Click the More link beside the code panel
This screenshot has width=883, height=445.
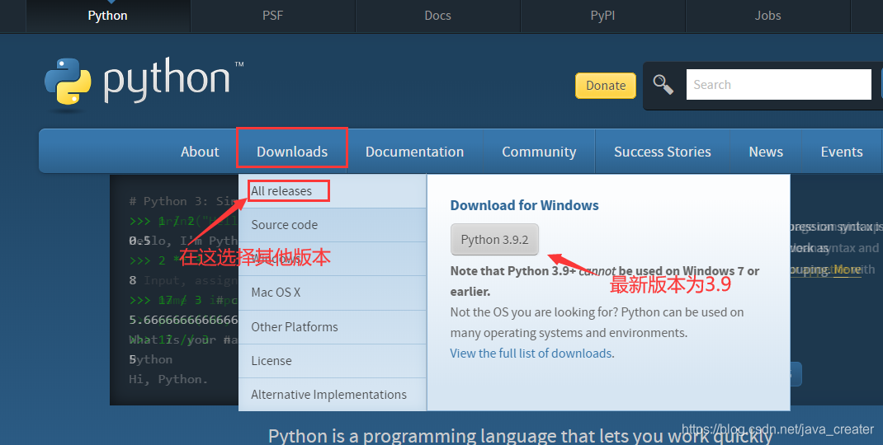coord(847,269)
